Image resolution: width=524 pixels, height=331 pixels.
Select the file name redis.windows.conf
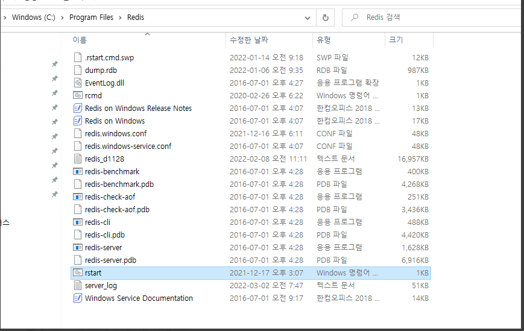pyautogui.click(x=116, y=134)
